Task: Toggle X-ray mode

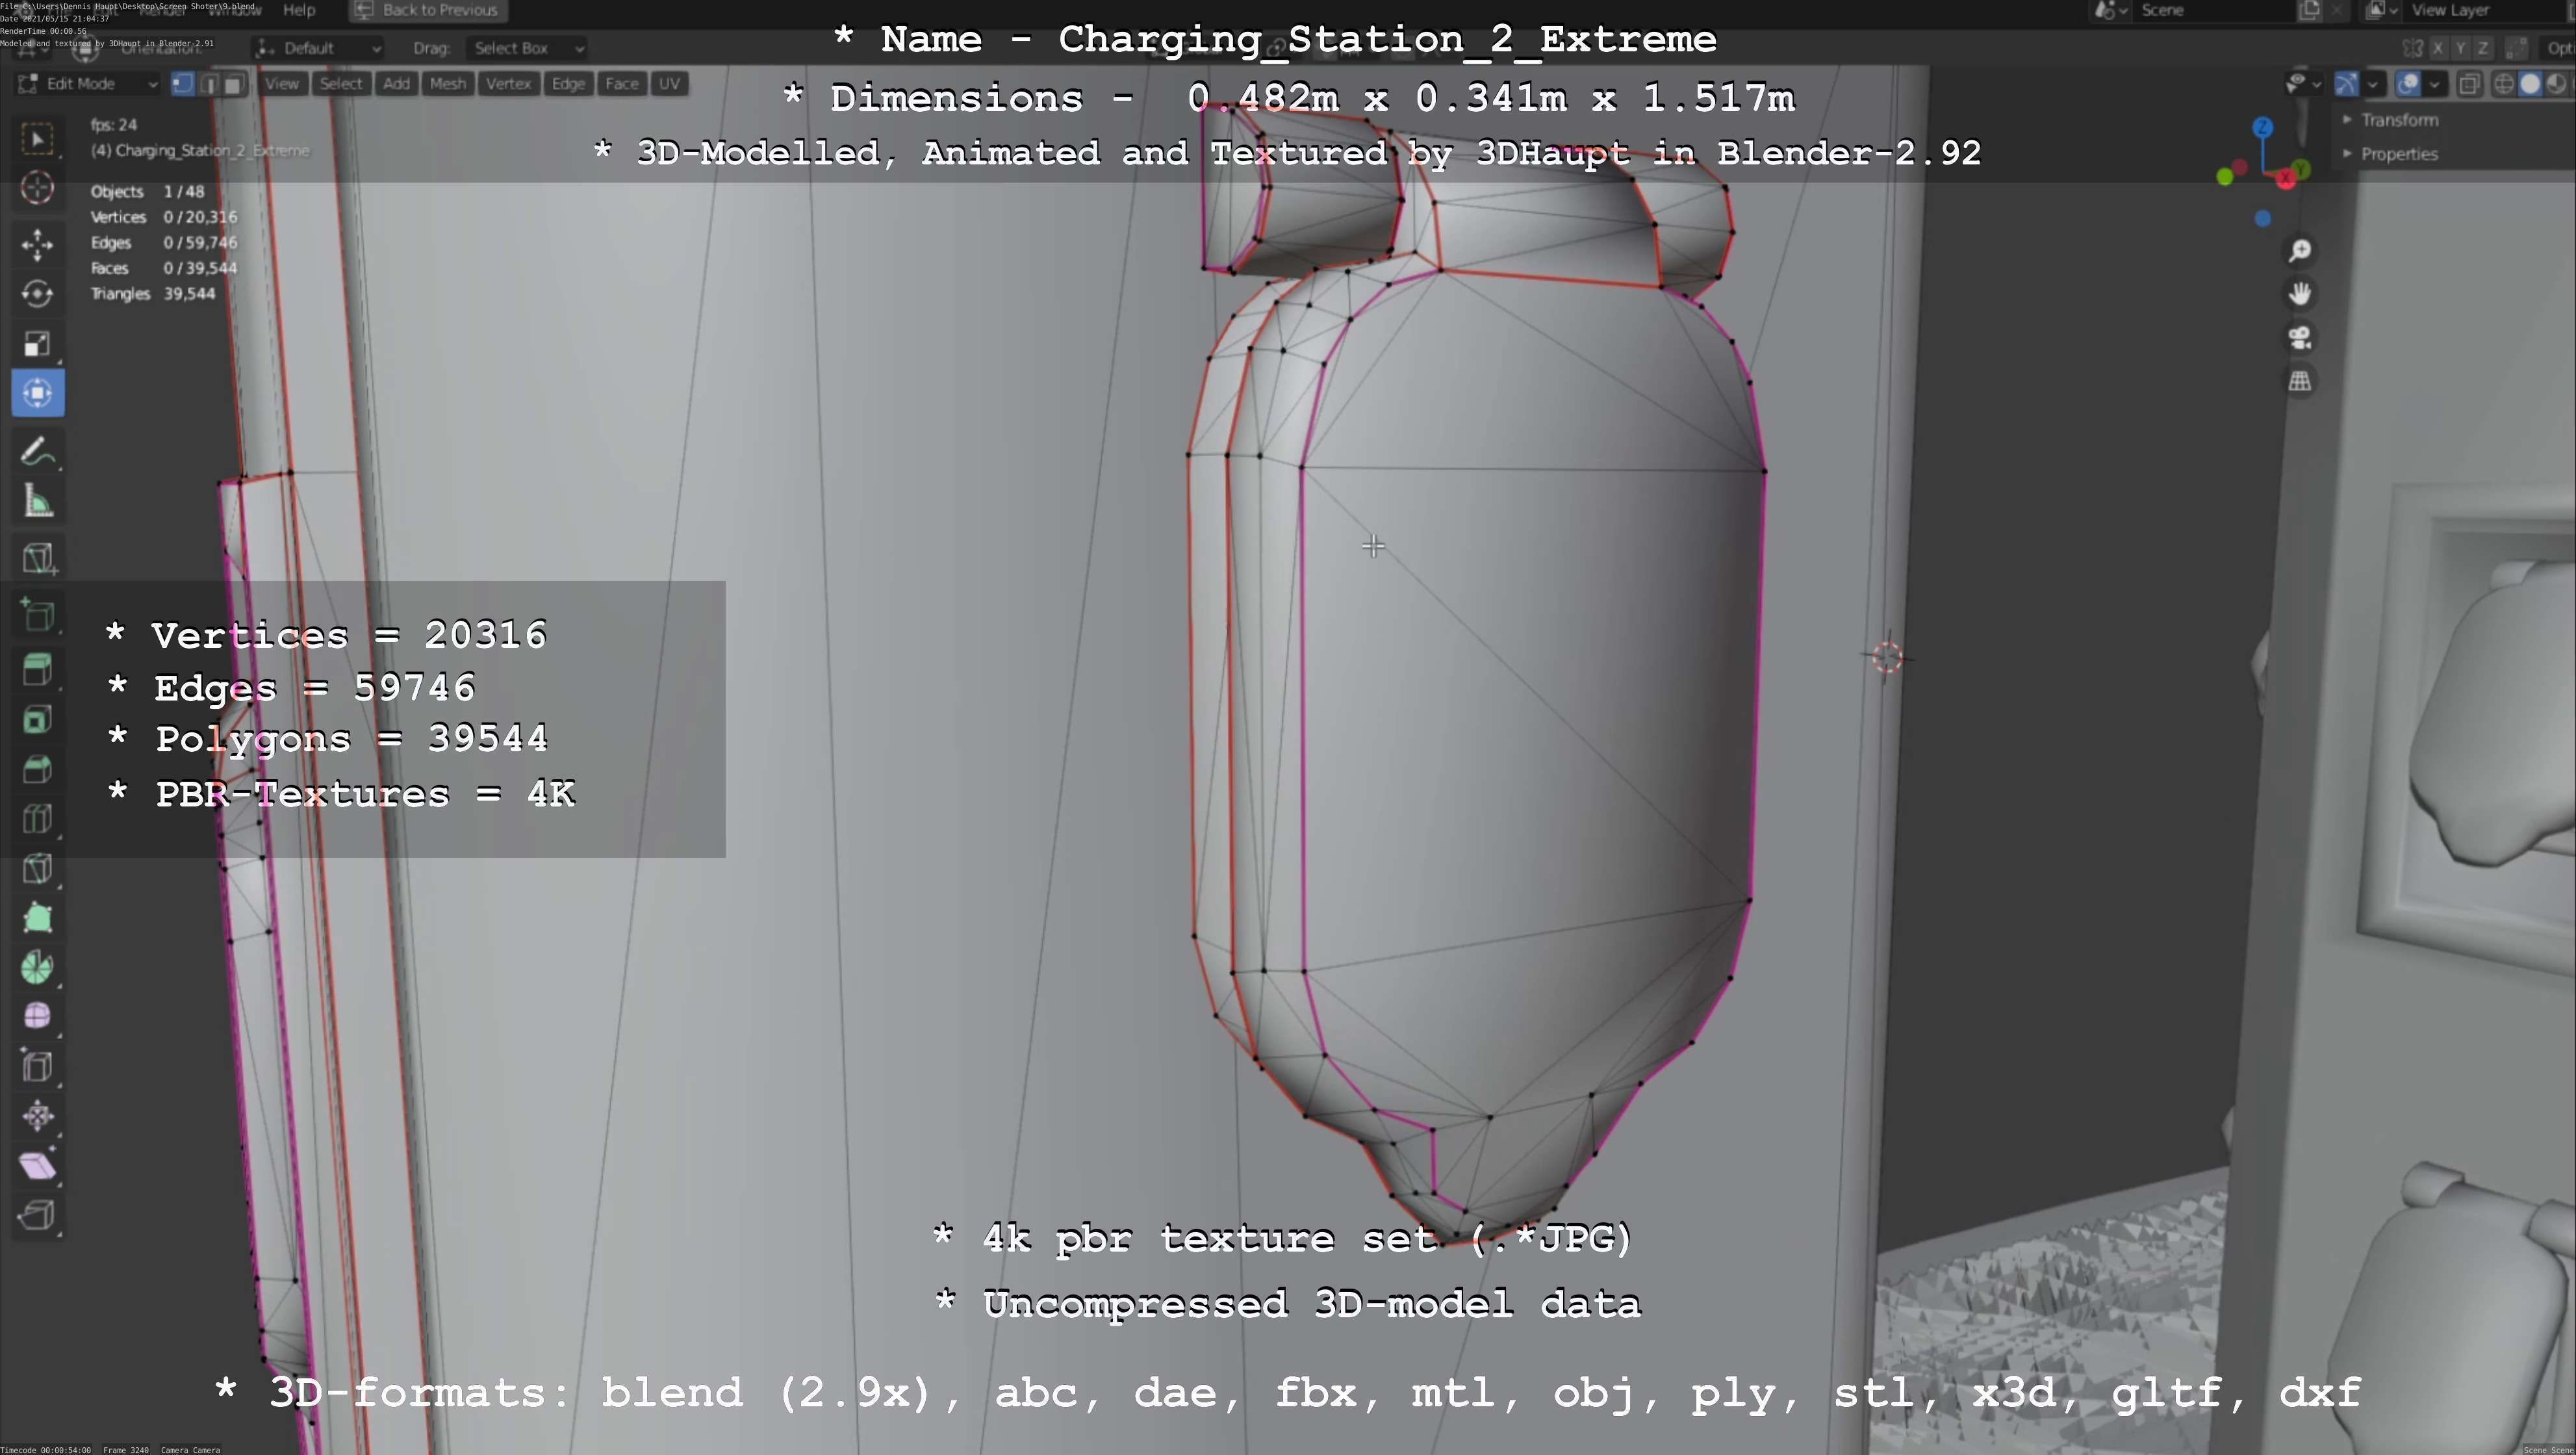Action: pyautogui.click(x=2469, y=84)
